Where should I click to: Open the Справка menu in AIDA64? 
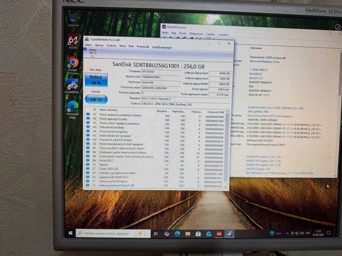223,35
